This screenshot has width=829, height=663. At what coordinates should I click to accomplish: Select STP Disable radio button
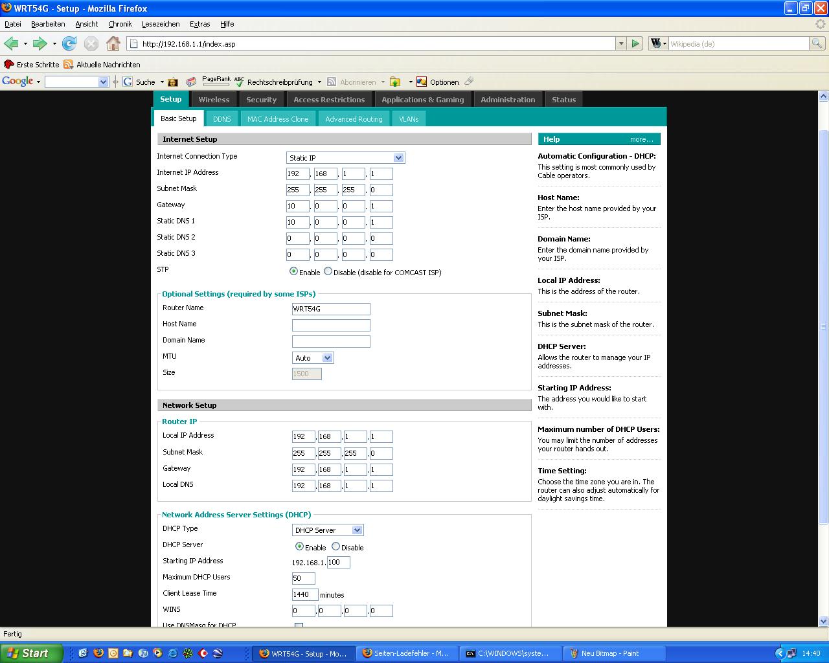pos(328,271)
